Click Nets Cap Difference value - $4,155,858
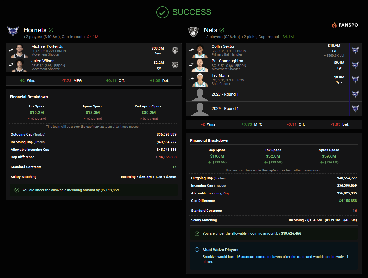 [x=347, y=201]
